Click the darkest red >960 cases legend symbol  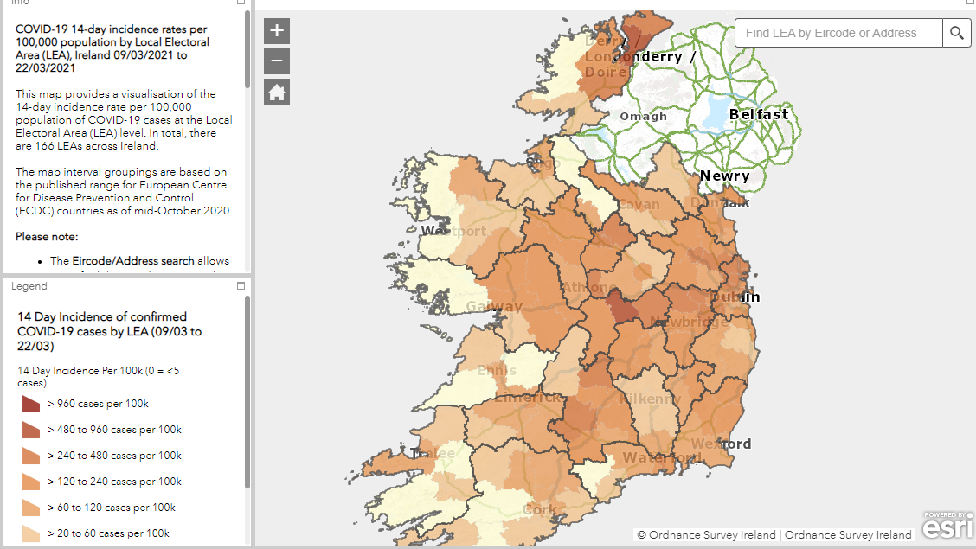coord(31,404)
